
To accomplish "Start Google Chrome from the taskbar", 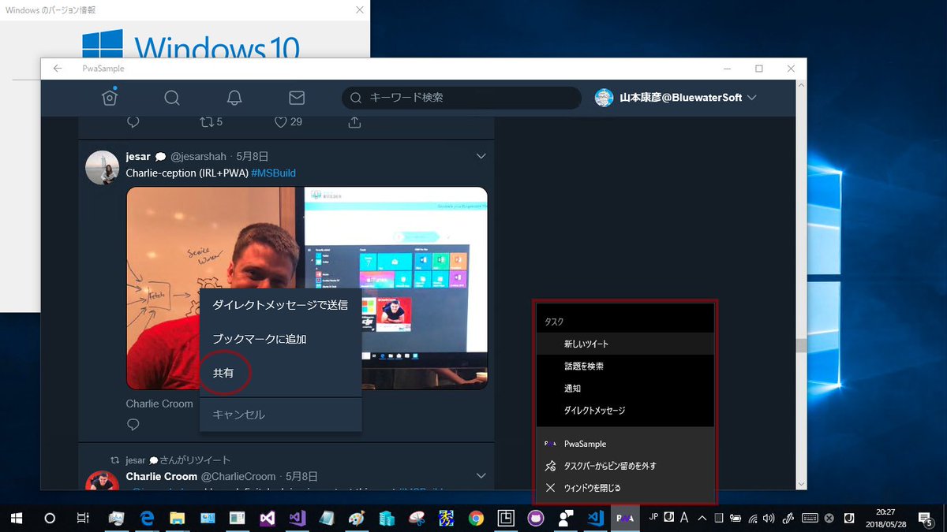I will 474,518.
